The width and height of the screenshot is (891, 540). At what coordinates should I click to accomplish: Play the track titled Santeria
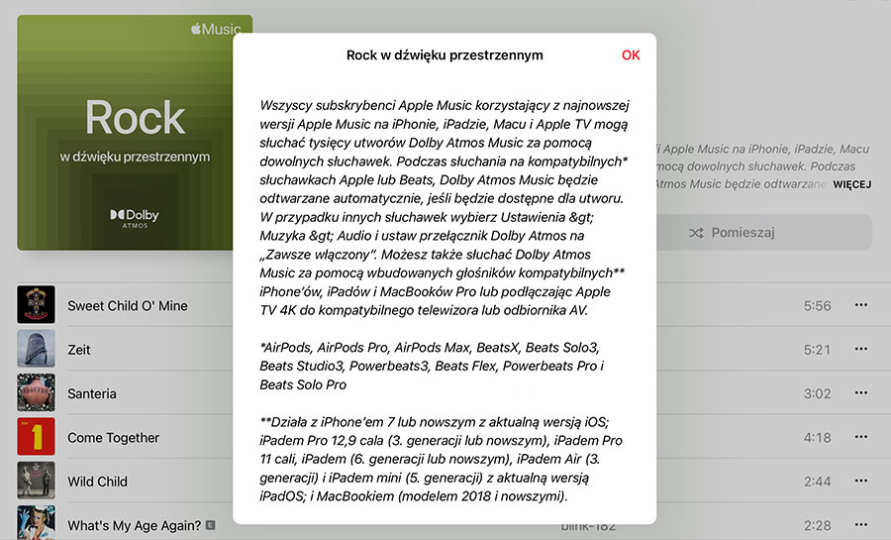coord(92,394)
